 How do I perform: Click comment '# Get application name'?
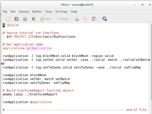point(23,44)
